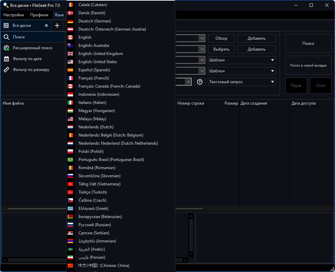
Task: Click the Brazilian flag icon
Action: (70, 160)
